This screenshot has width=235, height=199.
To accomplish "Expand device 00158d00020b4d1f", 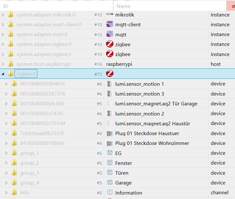I will [x=6, y=84].
